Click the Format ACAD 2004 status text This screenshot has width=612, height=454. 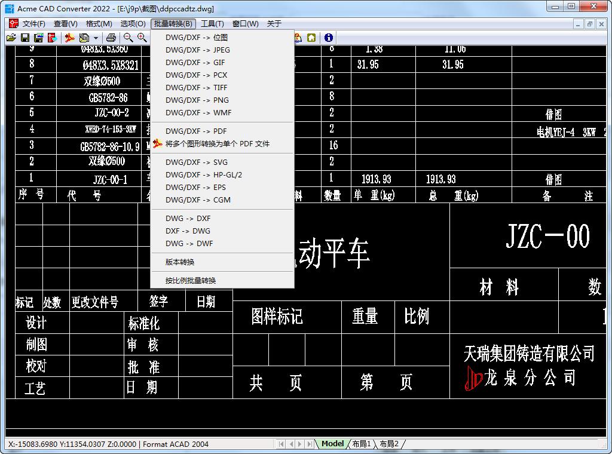pos(176,444)
